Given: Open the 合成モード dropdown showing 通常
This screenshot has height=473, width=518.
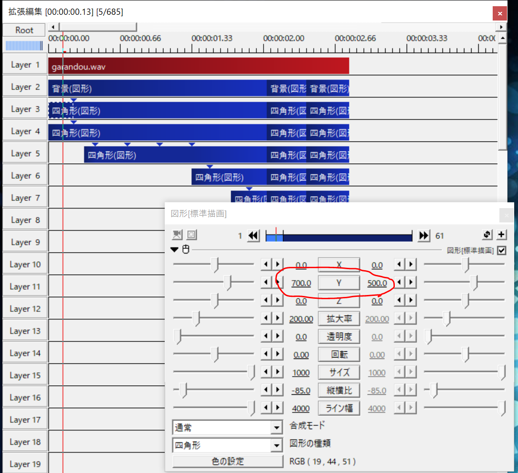Looking at the screenshot, I should 227,427.
